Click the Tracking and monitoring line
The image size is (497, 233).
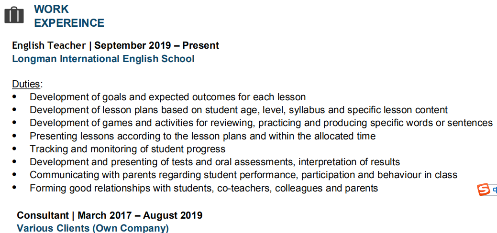127,149
